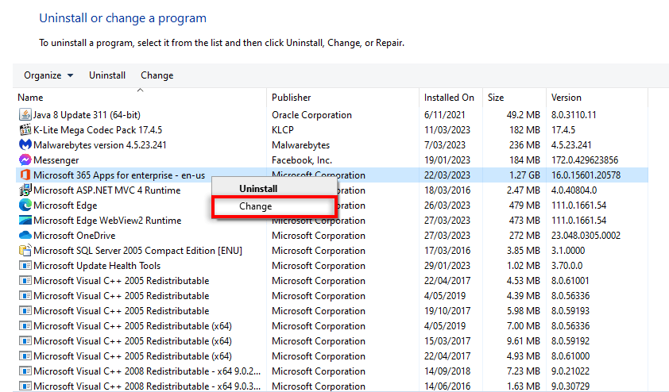The image size is (669, 392).
Task: Sort programs by Size column header
Action: (496, 98)
